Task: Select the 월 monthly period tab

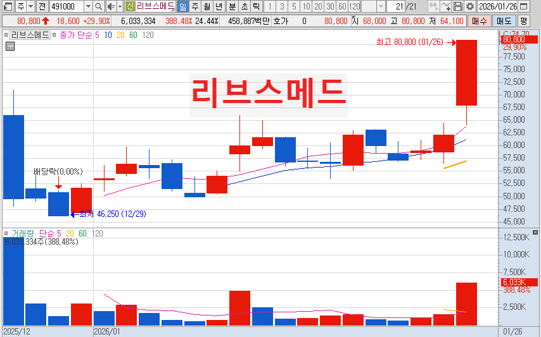Action: click(x=207, y=6)
